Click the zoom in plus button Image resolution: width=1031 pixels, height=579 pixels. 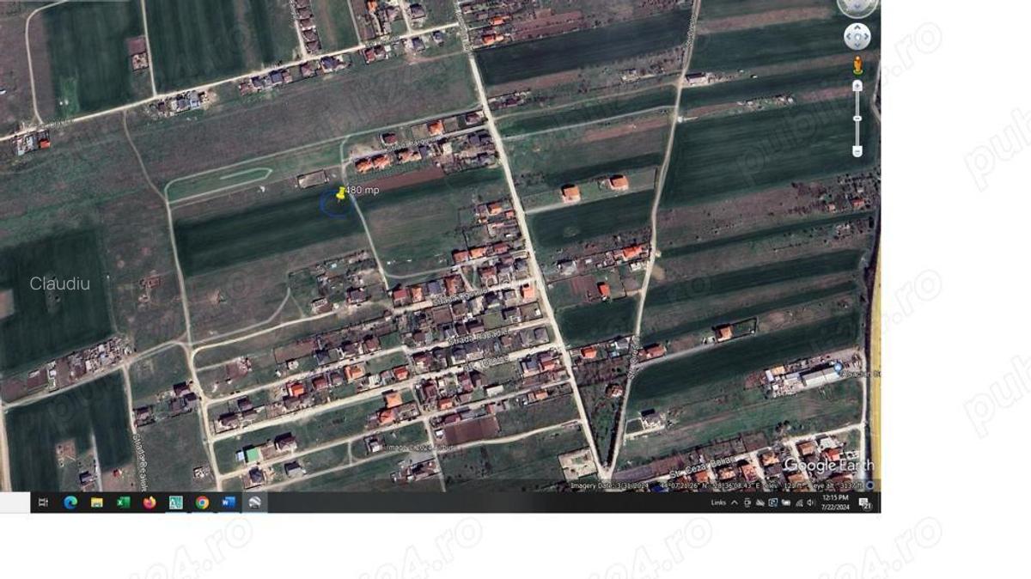pos(857,86)
